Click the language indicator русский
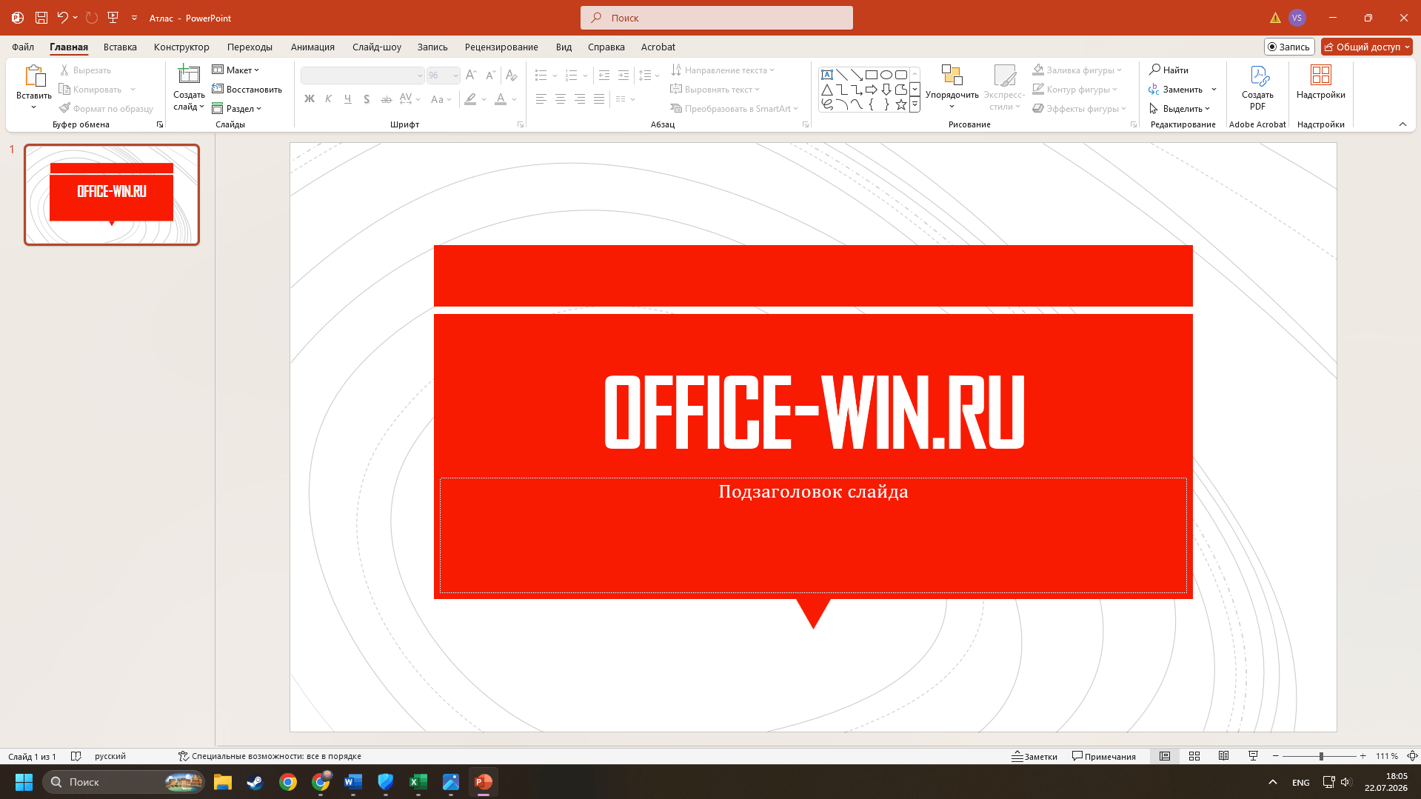 pyautogui.click(x=110, y=756)
